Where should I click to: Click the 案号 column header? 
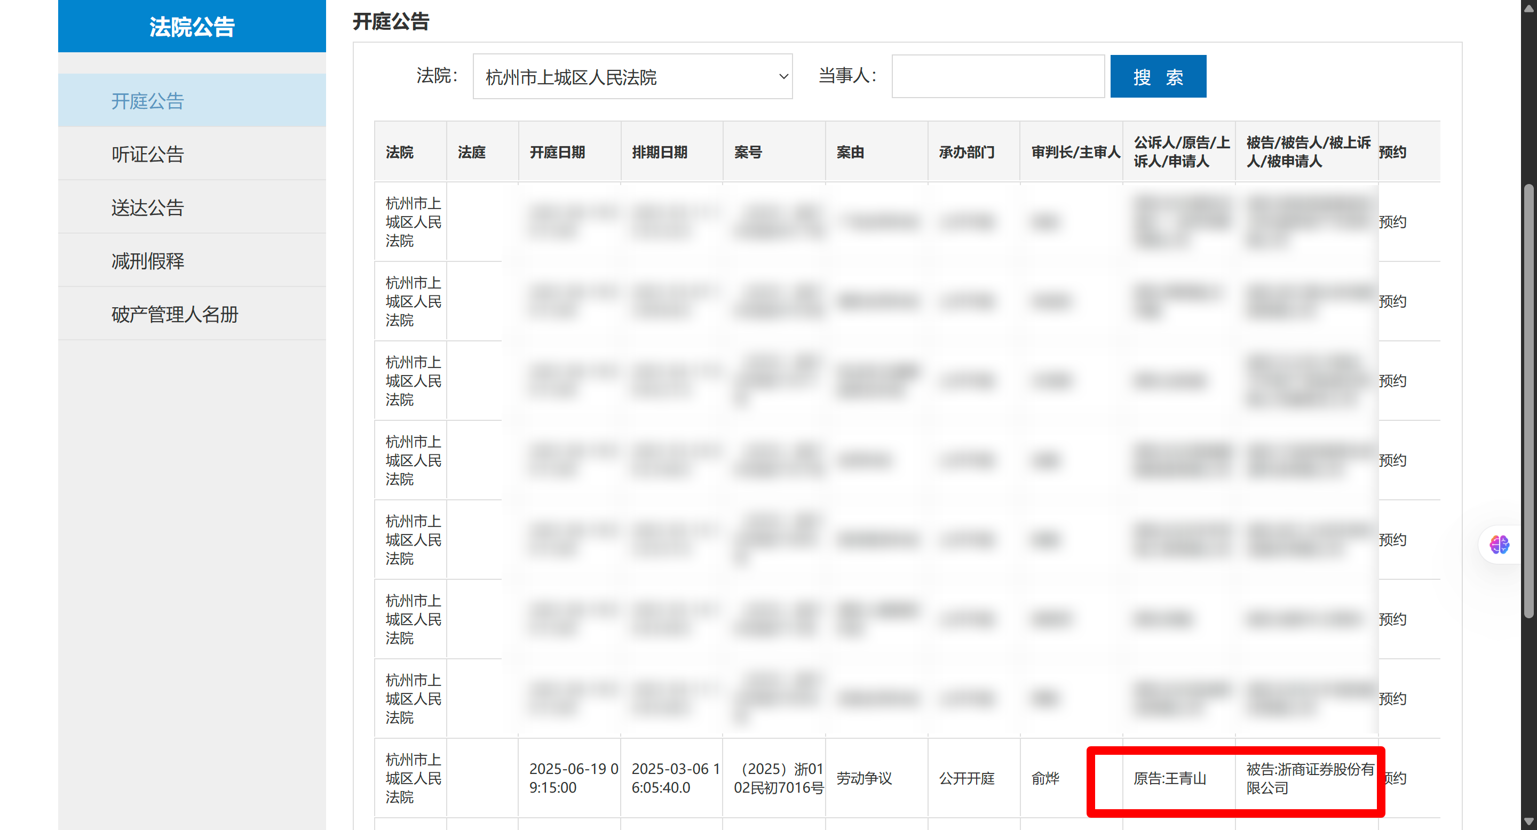(x=748, y=152)
